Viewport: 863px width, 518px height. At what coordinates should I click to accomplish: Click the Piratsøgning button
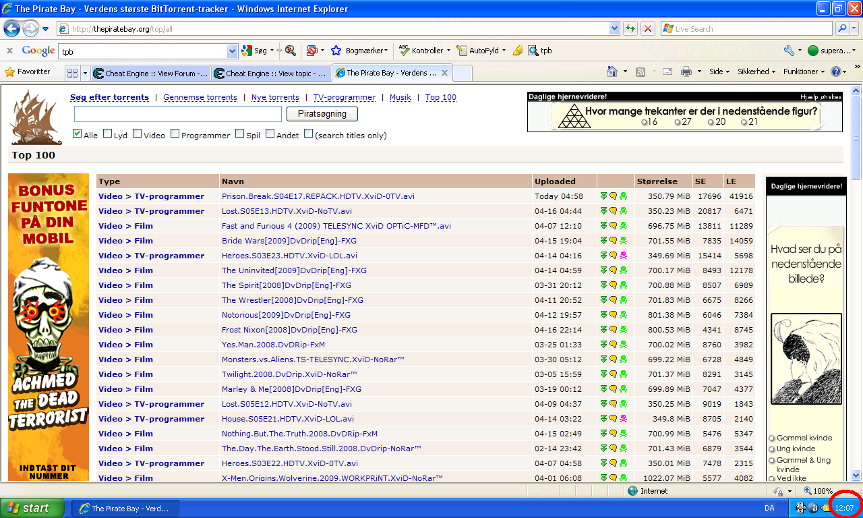pos(322,114)
